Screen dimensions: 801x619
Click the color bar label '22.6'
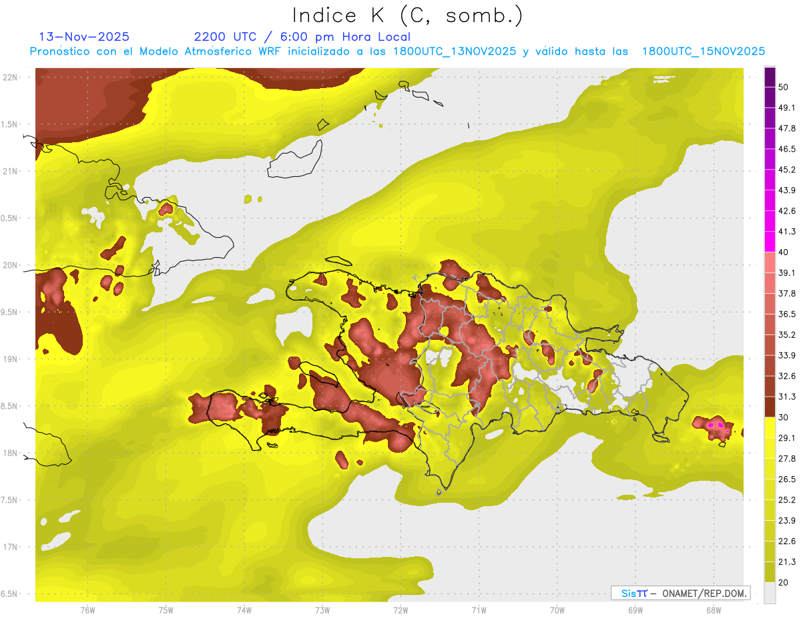click(788, 541)
